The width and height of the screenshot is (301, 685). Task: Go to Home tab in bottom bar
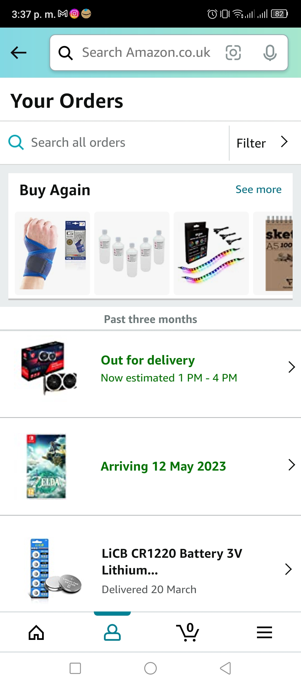(36, 632)
